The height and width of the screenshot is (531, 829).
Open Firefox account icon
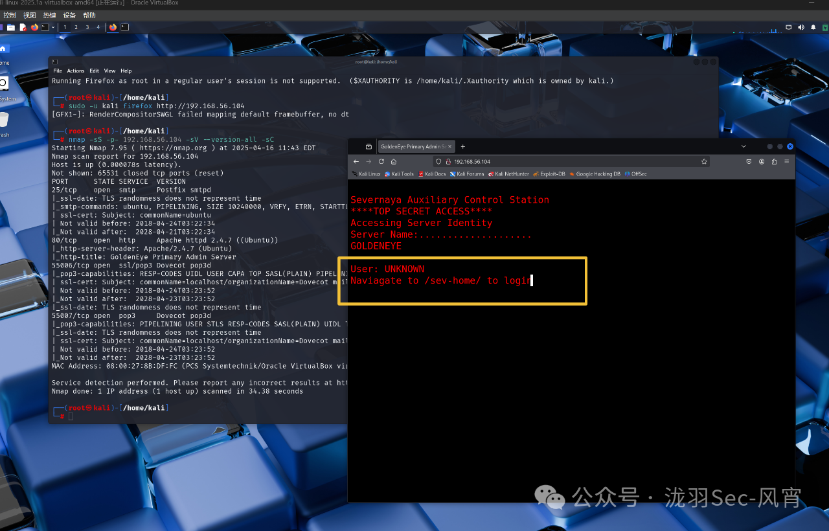tap(762, 161)
